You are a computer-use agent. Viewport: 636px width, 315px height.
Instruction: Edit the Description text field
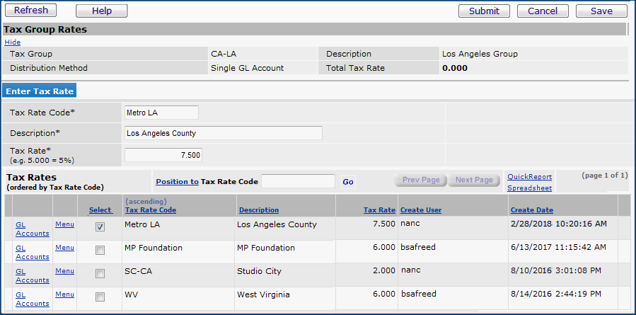(223, 133)
